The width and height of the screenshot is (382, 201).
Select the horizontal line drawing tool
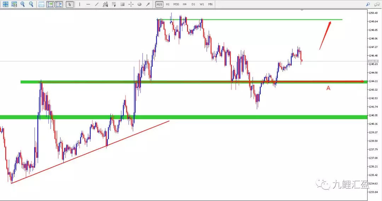point(88,4)
